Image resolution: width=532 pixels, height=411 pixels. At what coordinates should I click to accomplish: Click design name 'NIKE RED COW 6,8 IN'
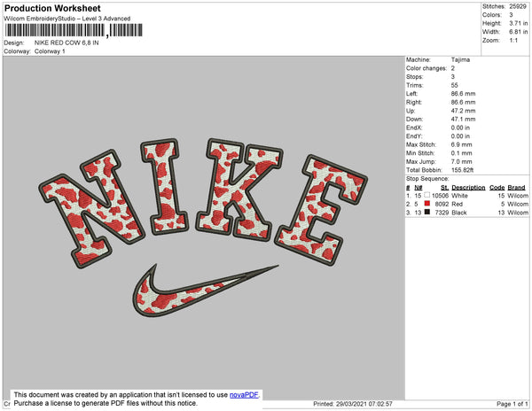point(66,43)
